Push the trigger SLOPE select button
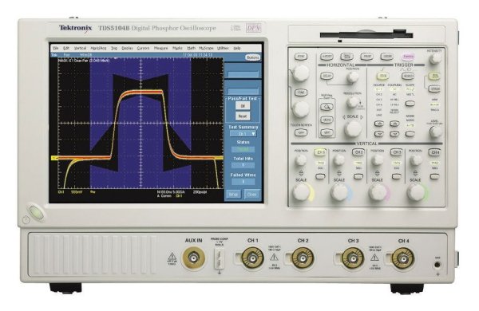The height and width of the screenshot is (311, 479). pos(410,104)
